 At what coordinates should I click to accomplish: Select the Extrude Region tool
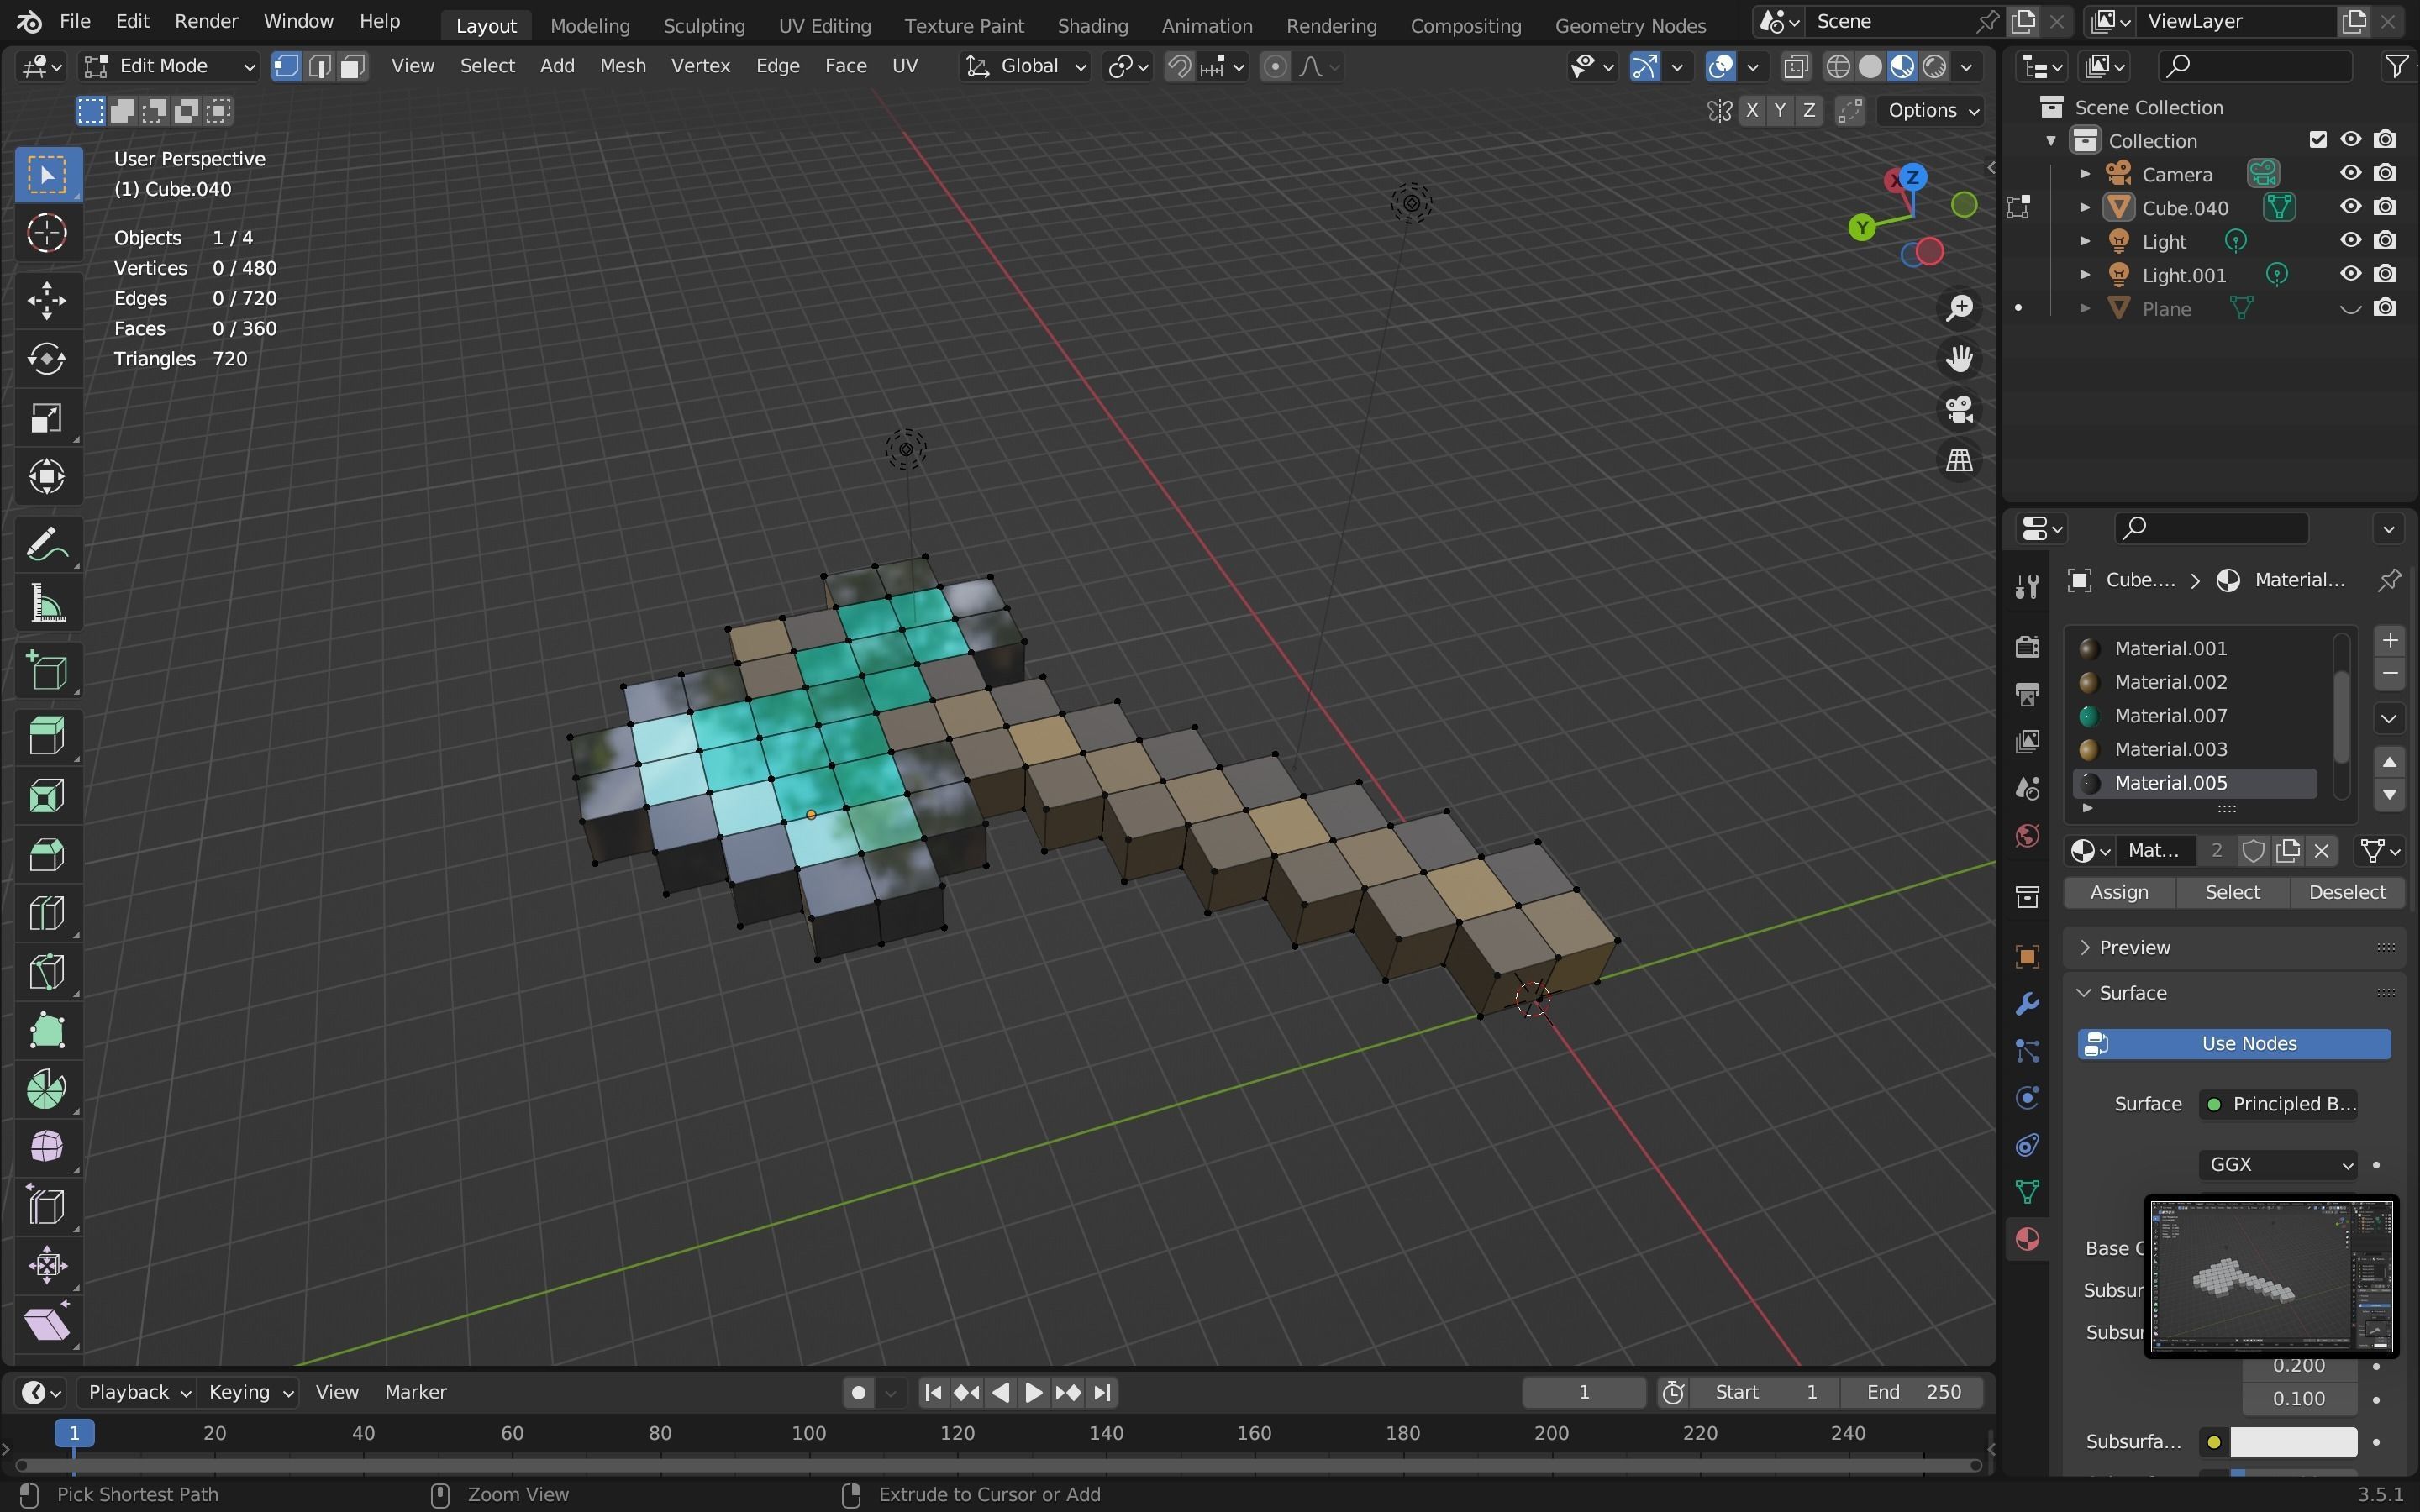pos(47,736)
